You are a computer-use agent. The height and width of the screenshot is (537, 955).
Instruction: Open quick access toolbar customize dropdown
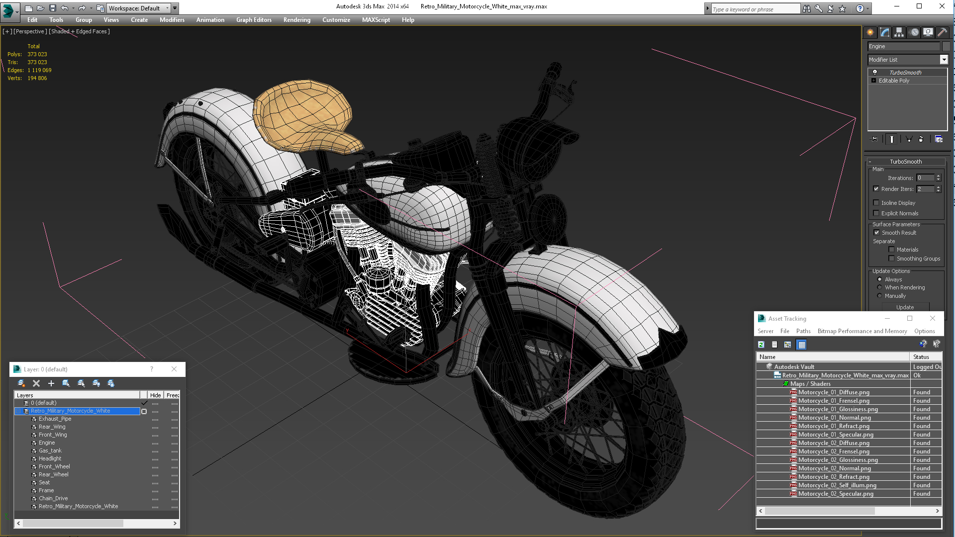coord(175,8)
